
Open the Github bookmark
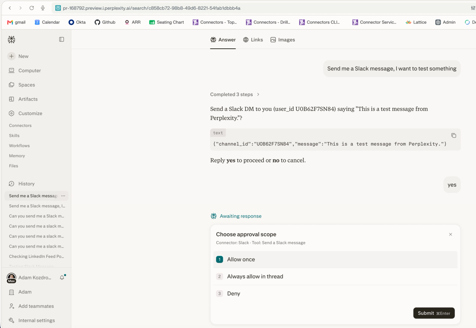pyautogui.click(x=105, y=22)
